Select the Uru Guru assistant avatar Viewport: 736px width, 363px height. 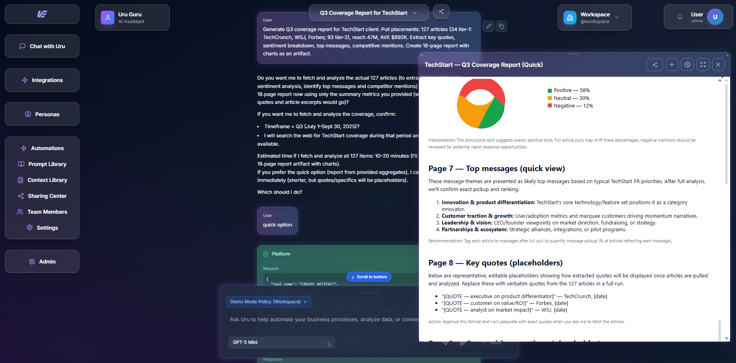click(x=107, y=17)
